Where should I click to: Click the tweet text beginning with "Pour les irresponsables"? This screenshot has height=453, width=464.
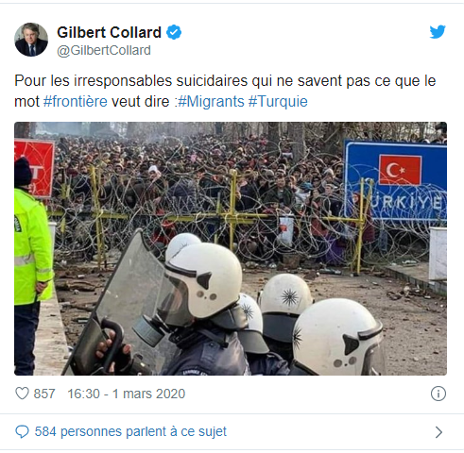point(225,92)
